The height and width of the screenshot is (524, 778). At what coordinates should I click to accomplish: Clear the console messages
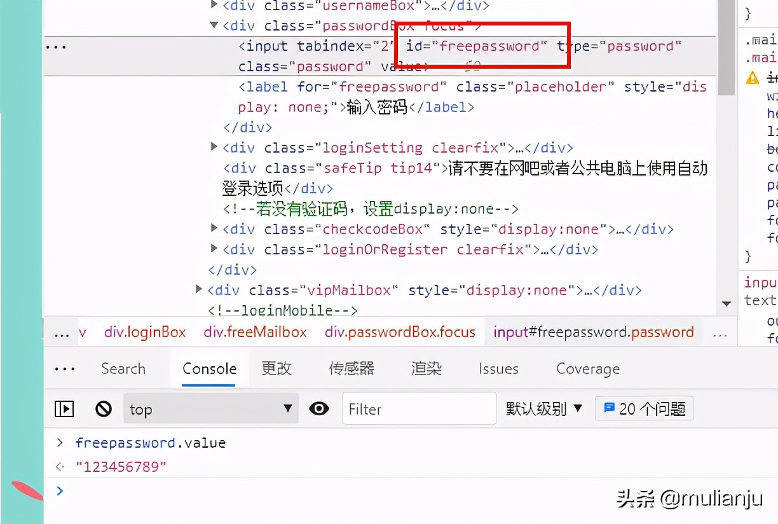pos(103,409)
